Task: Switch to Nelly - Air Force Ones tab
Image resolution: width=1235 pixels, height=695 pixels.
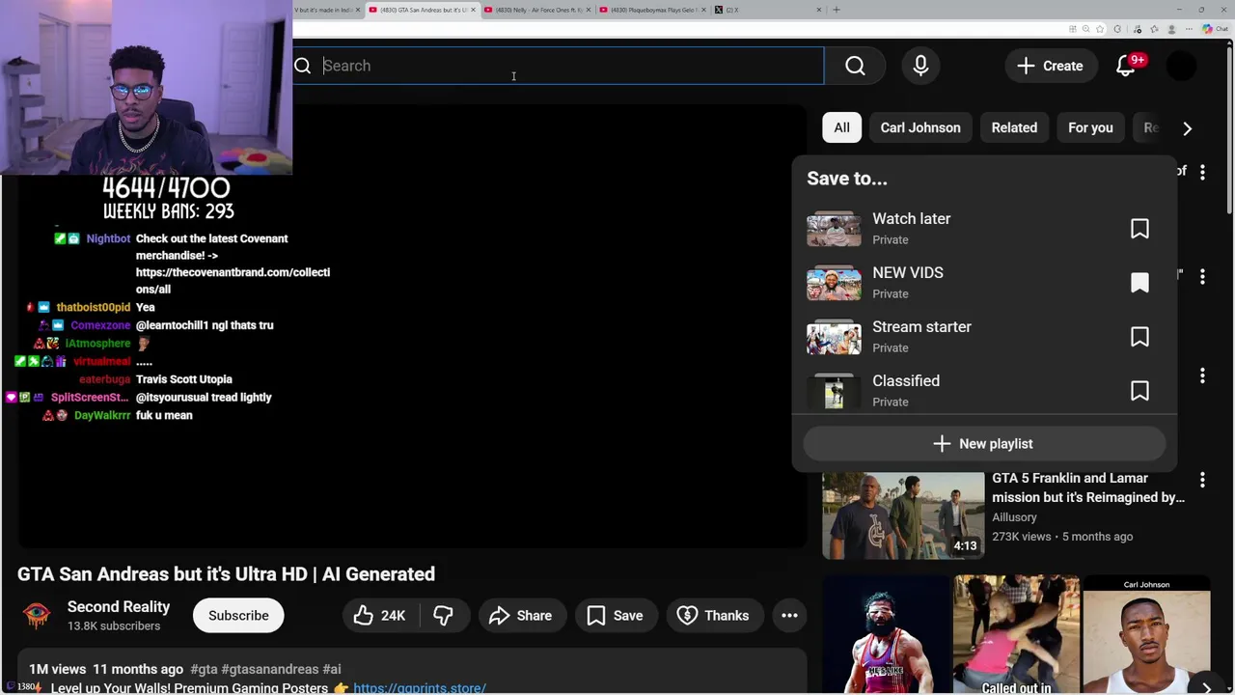Action: tap(537, 10)
